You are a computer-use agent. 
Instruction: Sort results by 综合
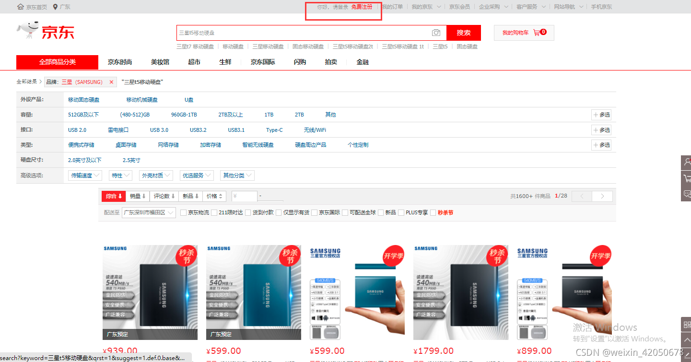coord(114,196)
